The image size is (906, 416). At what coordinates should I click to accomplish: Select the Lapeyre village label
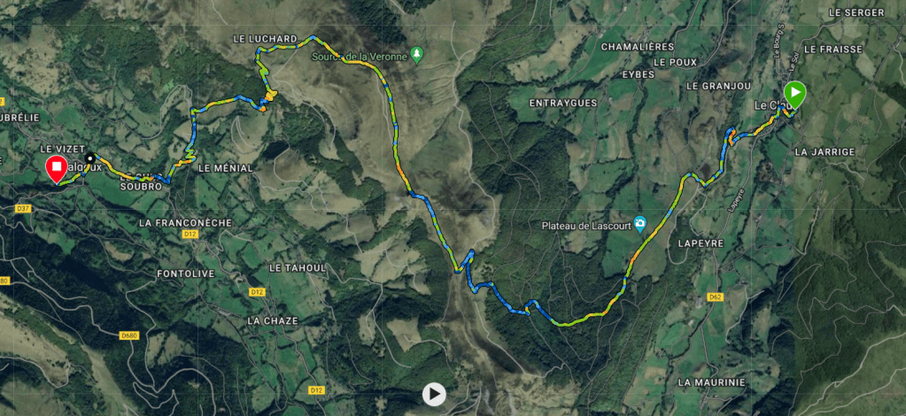tap(701, 243)
